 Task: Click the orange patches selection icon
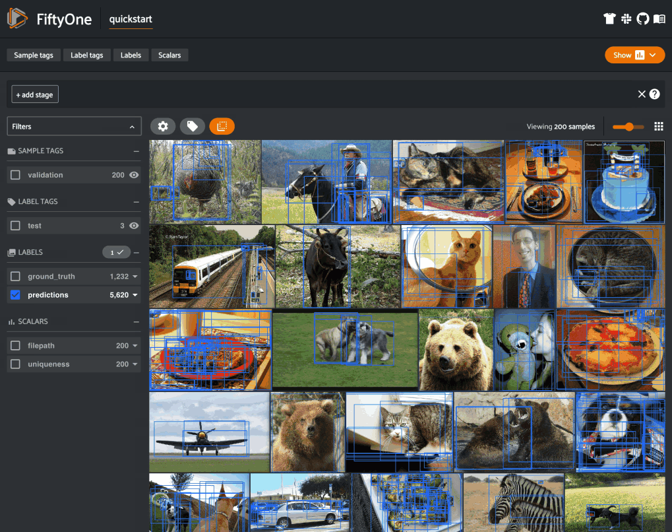coord(222,126)
